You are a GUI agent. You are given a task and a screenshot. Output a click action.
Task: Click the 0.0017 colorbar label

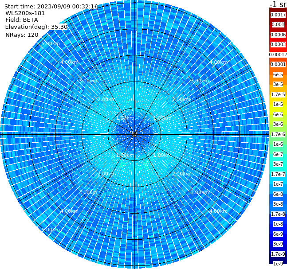coord(278,15)
